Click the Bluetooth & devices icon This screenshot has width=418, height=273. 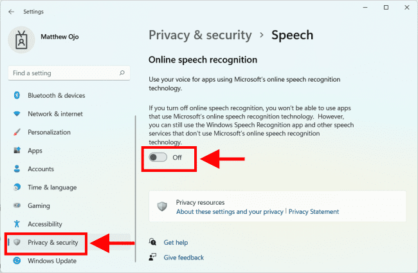(x=17, y=96)
